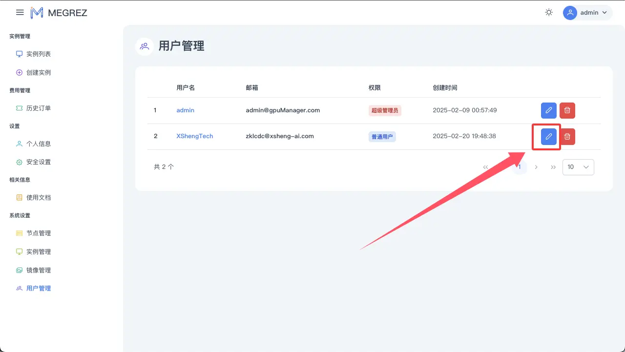The image size is (625, 352).
Task: Go to 历史订单 page
Action: [39, 108]
